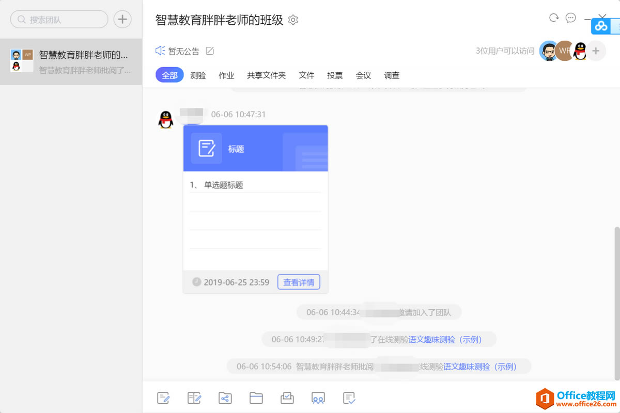Switch to the 调查 tab
This screenshot has width=620, height=413.
click(x=392, y=75)
